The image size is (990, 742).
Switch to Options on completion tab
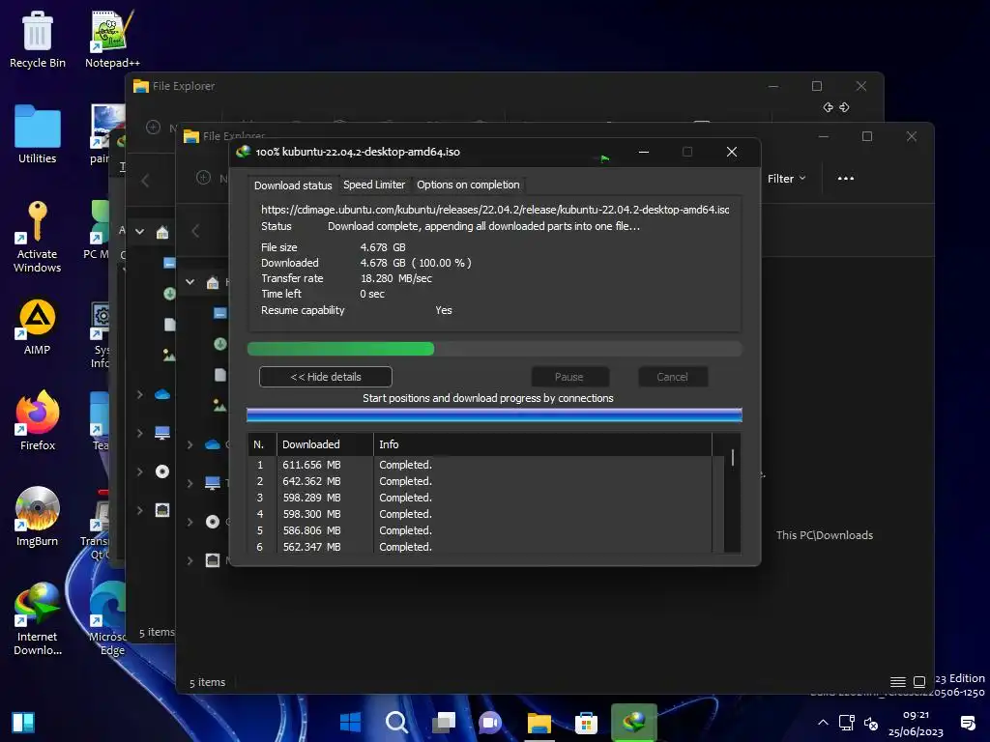point(468,185)
